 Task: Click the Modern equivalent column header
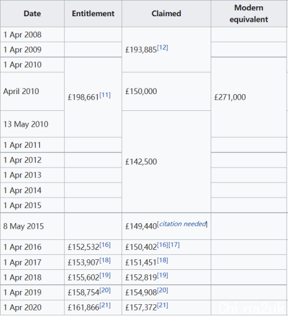249,14
